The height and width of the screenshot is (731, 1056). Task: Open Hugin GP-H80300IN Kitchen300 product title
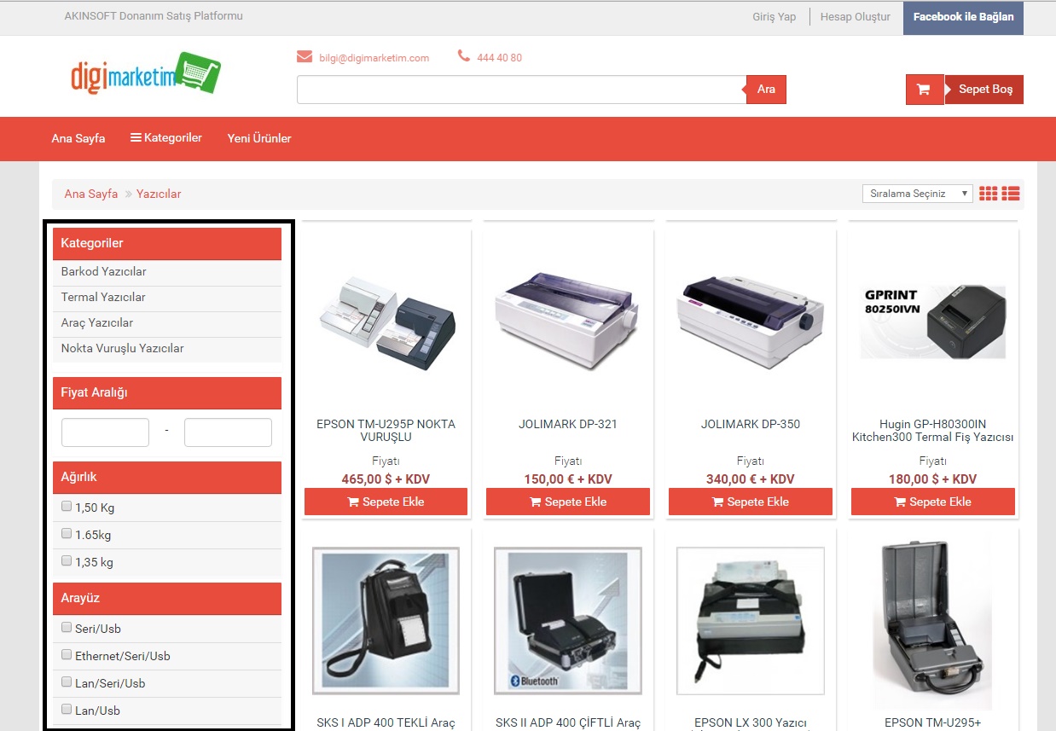coord(933,431)
